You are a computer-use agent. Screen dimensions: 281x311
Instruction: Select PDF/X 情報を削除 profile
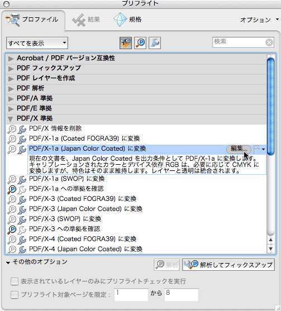coord(55,128)
